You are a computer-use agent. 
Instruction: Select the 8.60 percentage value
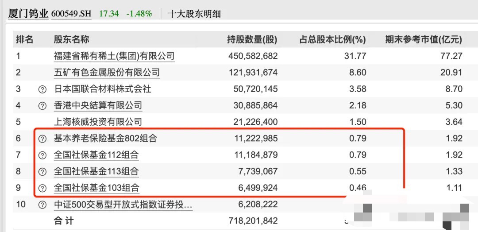pyautogui.click(x=358, y=73)
